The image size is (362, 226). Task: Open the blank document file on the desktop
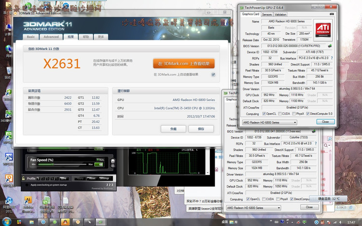pyautogui.click(x=66, y=201)
